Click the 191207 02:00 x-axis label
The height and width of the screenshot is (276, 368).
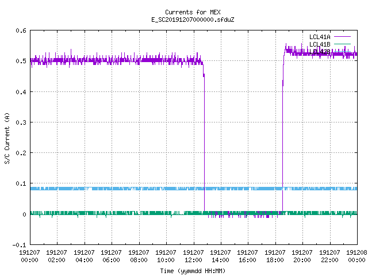pos(56,256)
